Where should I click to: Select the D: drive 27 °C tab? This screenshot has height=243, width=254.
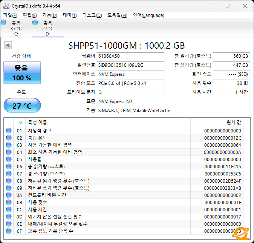point(48,28)
